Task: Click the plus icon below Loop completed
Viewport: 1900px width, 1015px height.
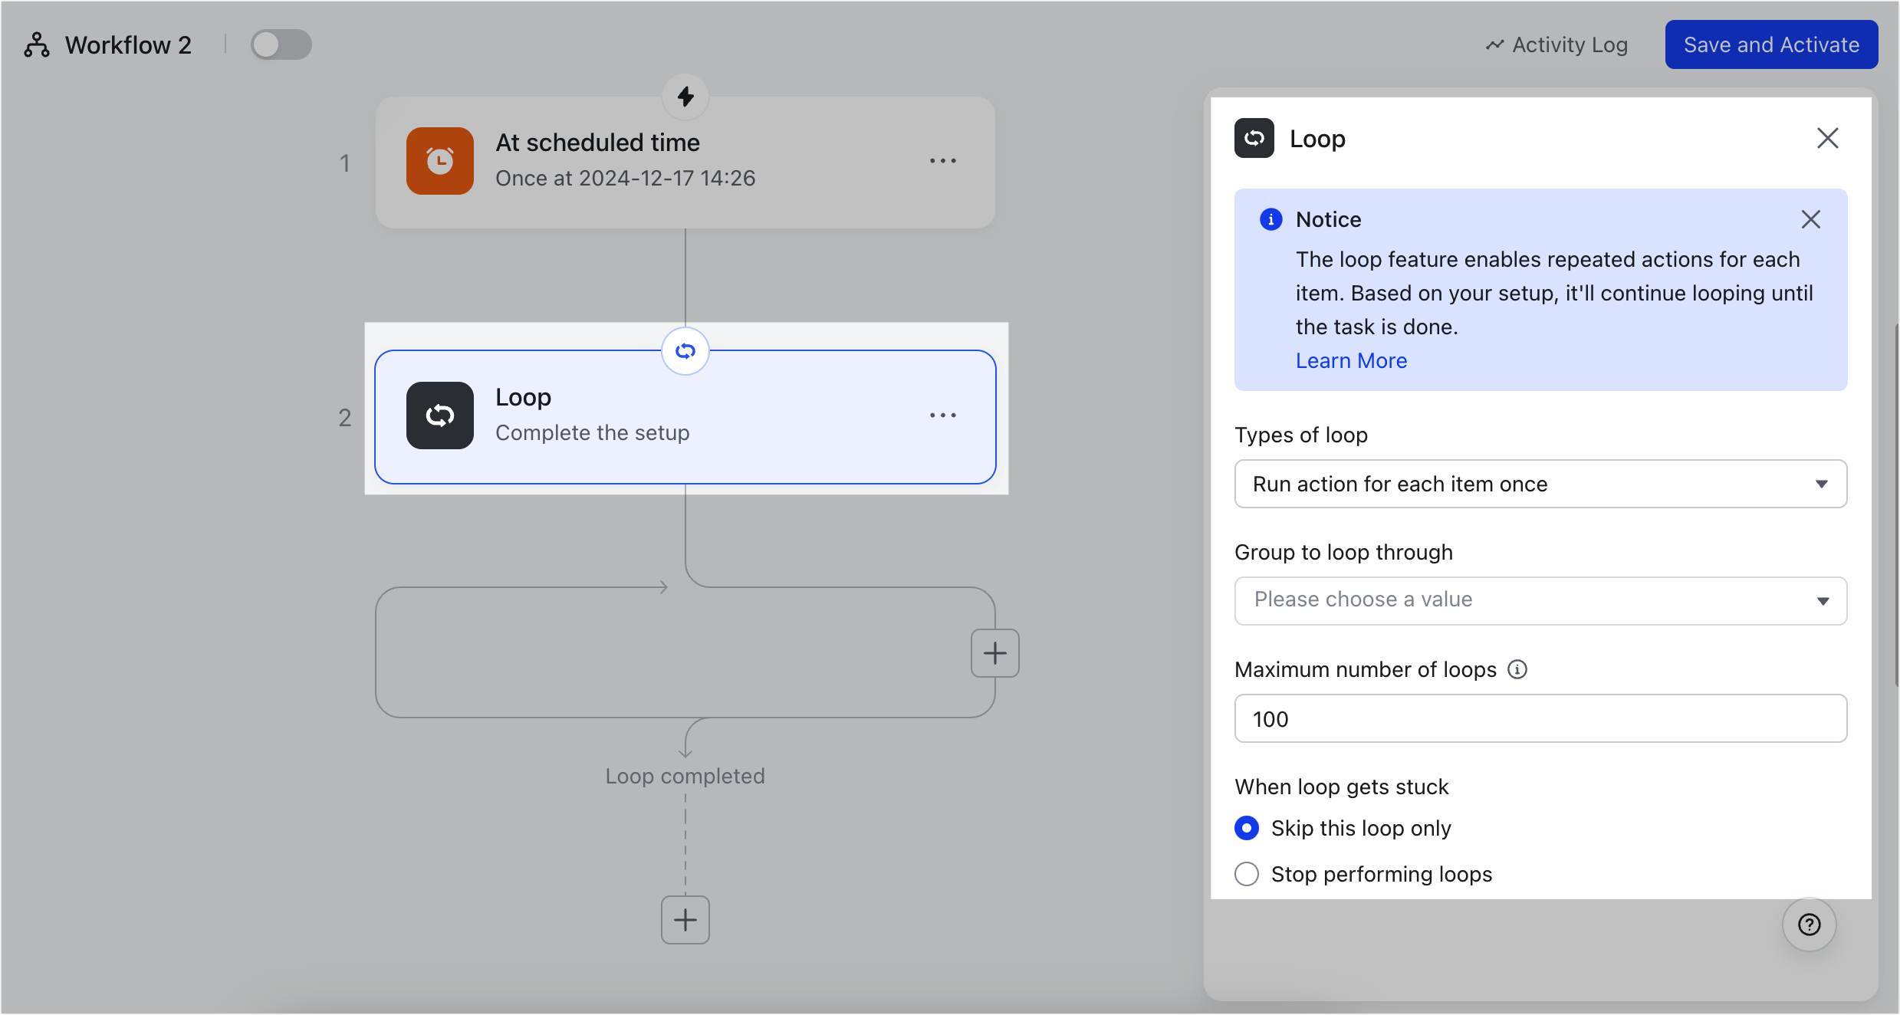Action: point(685,919)
